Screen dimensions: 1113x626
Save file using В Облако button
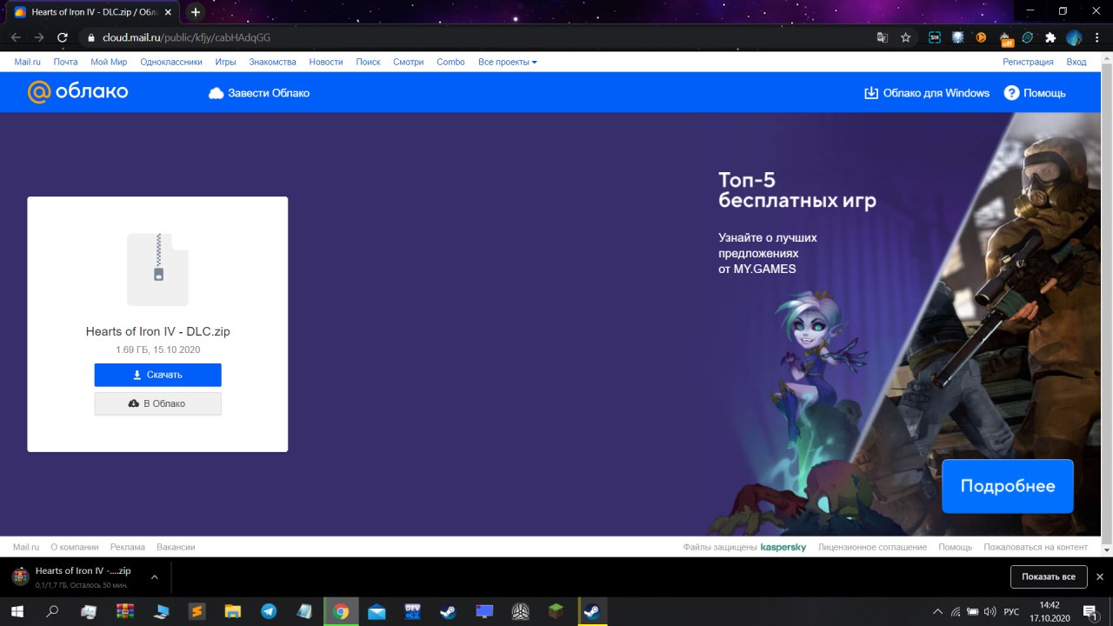(x=157, y=403)
